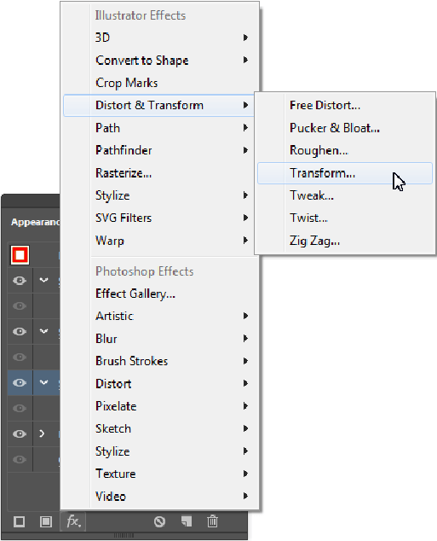
Task: Toggle dimmed eye in last appearance row
Action: pyautogui.click(x=20, y=459)
